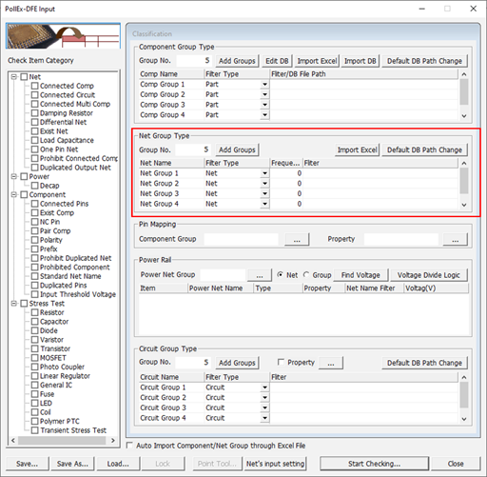
Task: Enable Auto Import Component/Net Group through Excel File
Action: click(x=129, y=446)
